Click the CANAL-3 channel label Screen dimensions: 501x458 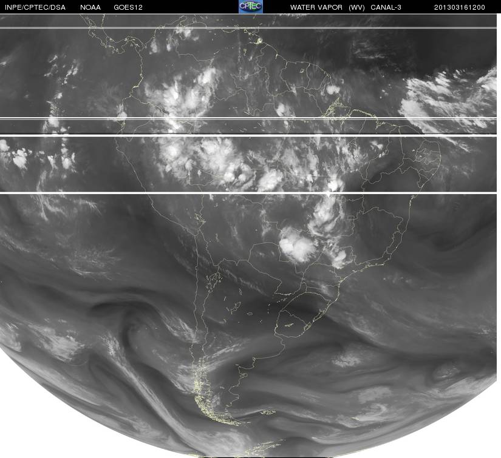click(386, 7)
